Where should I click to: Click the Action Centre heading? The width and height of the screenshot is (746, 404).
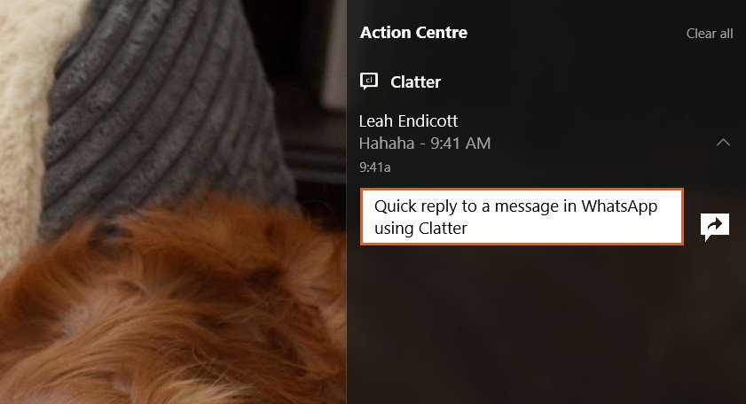tap(413, 32)
